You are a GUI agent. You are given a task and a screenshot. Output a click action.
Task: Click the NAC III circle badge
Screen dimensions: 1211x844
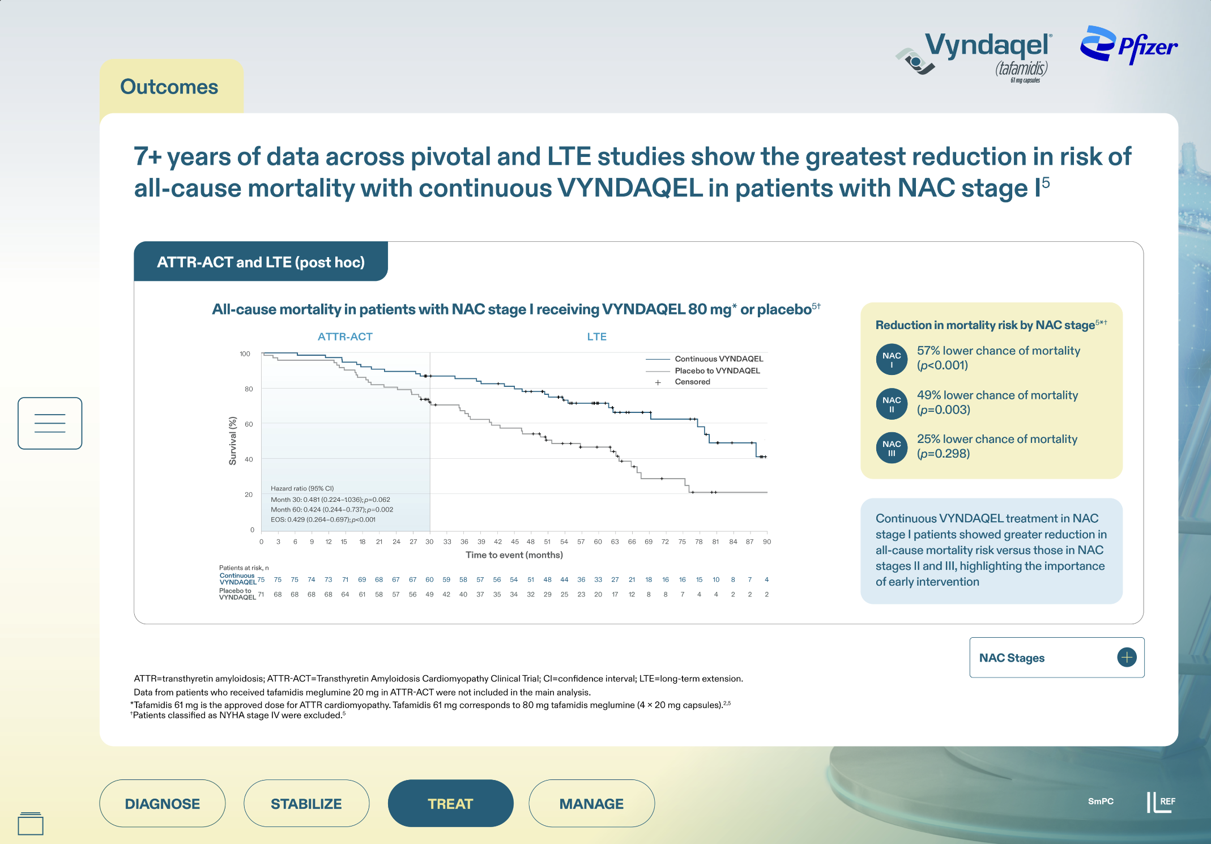point(891,448)
